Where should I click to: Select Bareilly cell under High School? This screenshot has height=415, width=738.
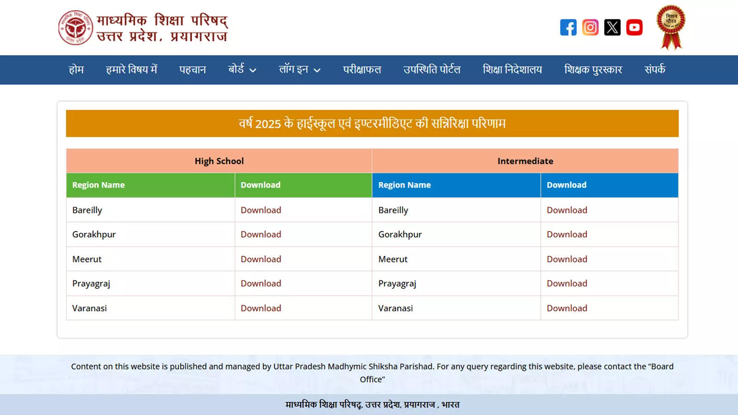click(x=150, y=210)
